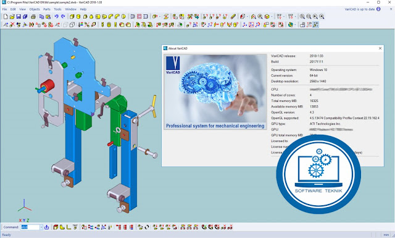The width and height of the screenshot is (395, 238).
Task: Click the Redo arrow icon
Action: (x=63, y=17)
